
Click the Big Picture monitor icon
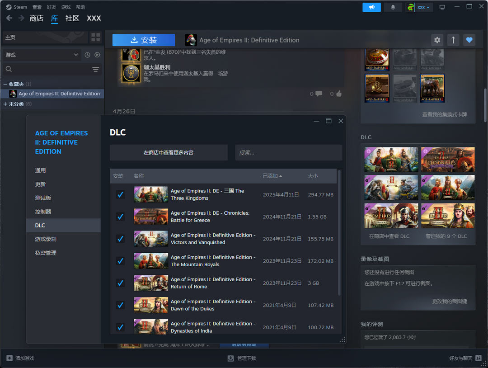point(442,7)
